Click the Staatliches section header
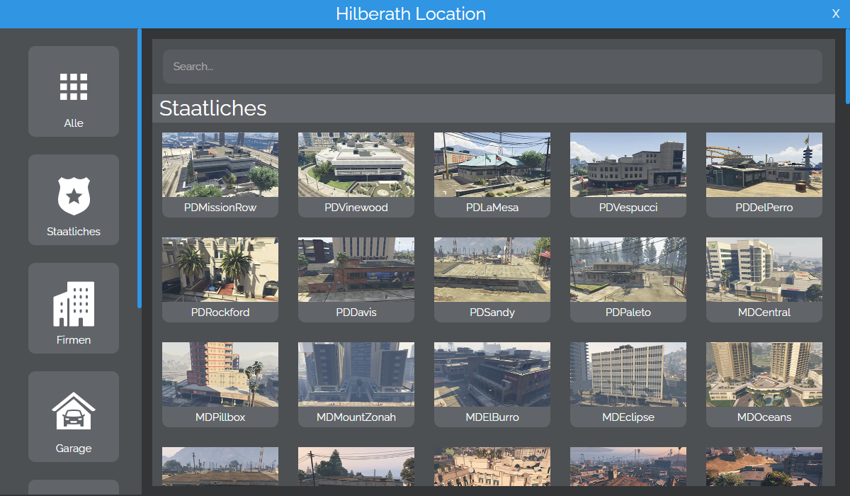Image resolution: width=850 pixels, height=496 pixels. tap(213, 108)
